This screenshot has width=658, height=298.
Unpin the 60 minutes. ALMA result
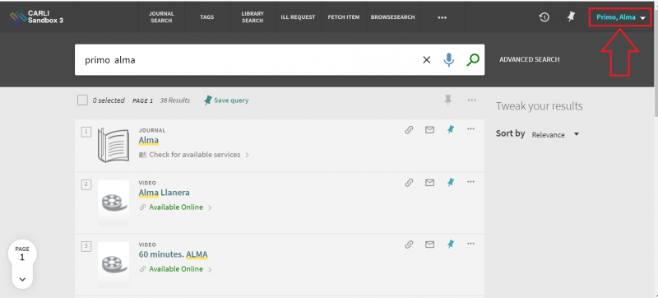(x=450, y=244)
